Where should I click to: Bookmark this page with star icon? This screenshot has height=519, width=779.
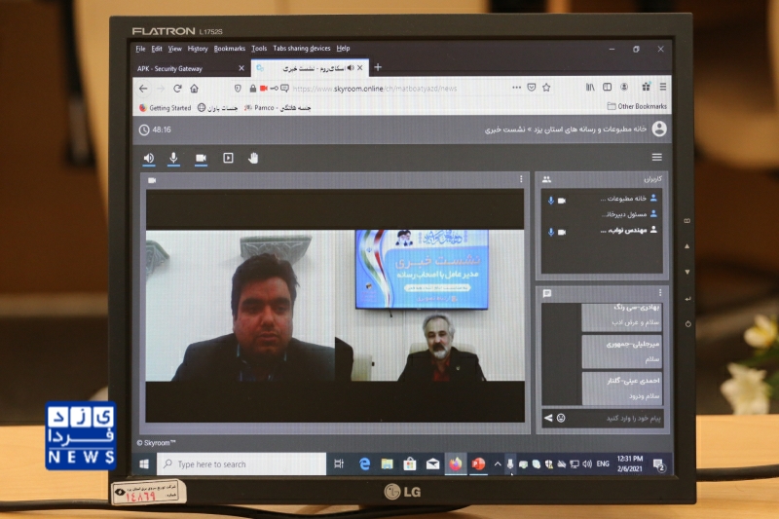coord(548,87)
